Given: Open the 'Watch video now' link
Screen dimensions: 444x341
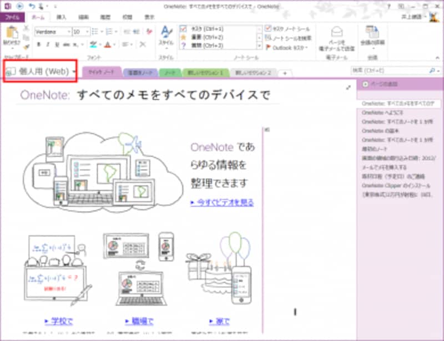Looking at the screenshot, I should (x=222, y=202).
